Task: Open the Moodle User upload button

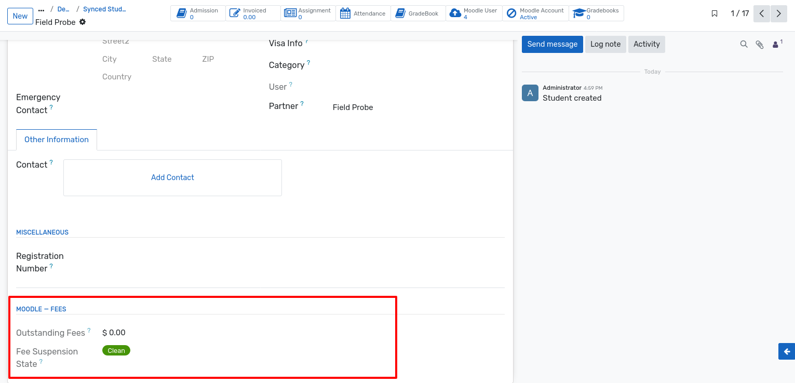Action: (x=474, y=13)
